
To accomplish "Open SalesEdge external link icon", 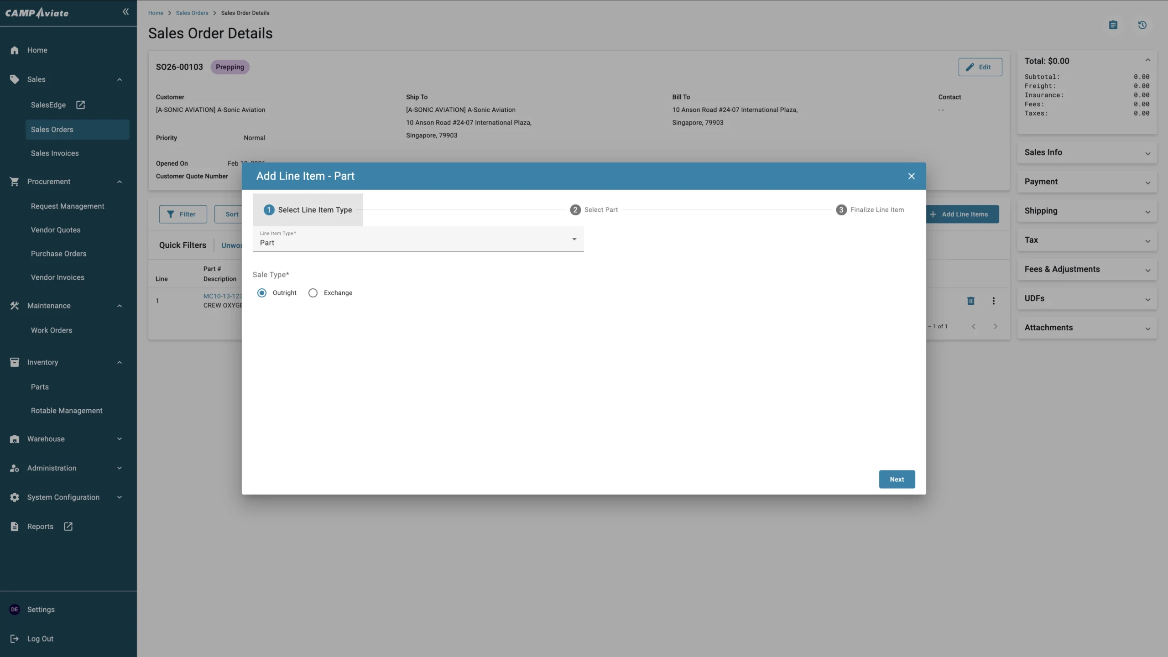I will [80, 105].
